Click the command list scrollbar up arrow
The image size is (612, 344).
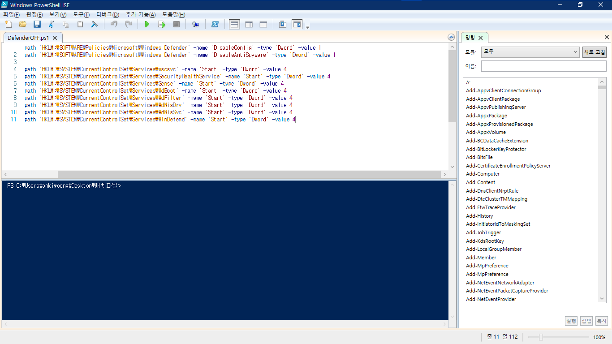click(602, 82)
